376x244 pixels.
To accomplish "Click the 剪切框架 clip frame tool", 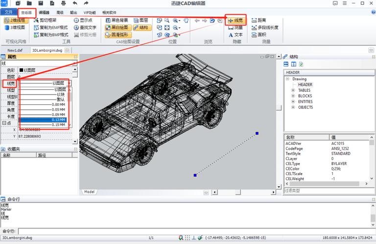I will point(45,20).
